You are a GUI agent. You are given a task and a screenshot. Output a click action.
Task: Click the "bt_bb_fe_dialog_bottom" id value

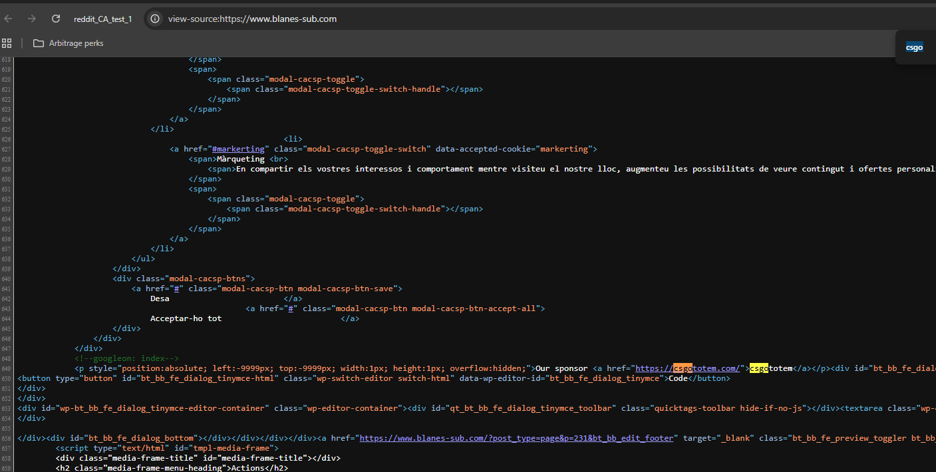pos(140,438)
